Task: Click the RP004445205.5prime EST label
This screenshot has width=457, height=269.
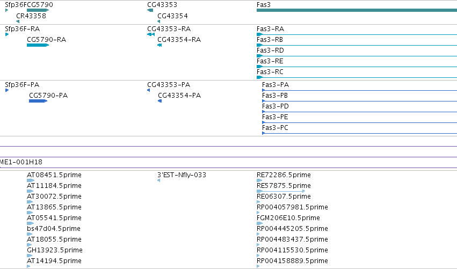Action: (x=292, y=229)
